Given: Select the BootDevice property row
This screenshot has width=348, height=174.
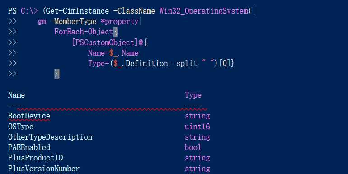Looking at the screenshot, I should pyautogui.click(x=109, y=116).
